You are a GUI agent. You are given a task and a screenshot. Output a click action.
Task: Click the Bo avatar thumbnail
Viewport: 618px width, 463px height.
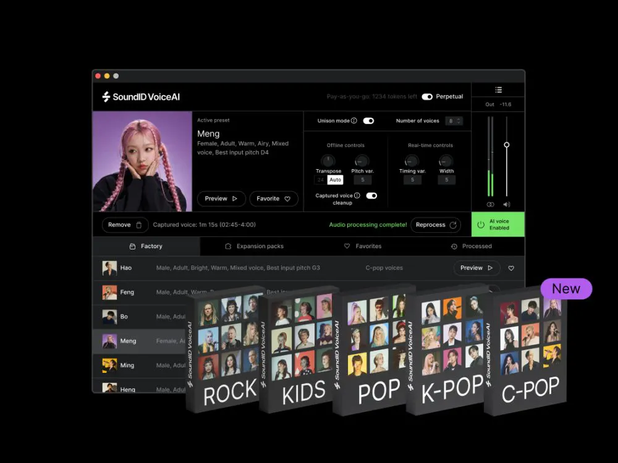coord(109,317)
